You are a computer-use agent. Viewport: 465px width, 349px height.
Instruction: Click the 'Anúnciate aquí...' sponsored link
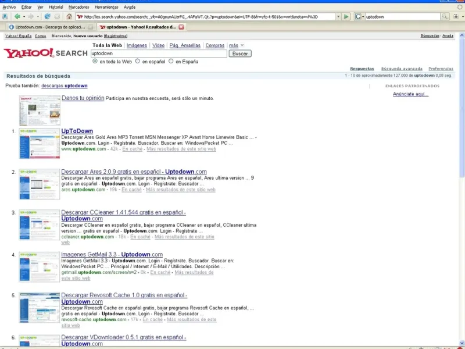410,94
